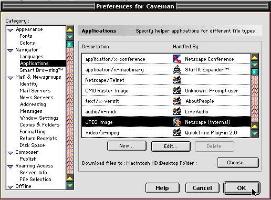271x200 pixels.
Task: Collapse the Appearance category
Action: 11,30
